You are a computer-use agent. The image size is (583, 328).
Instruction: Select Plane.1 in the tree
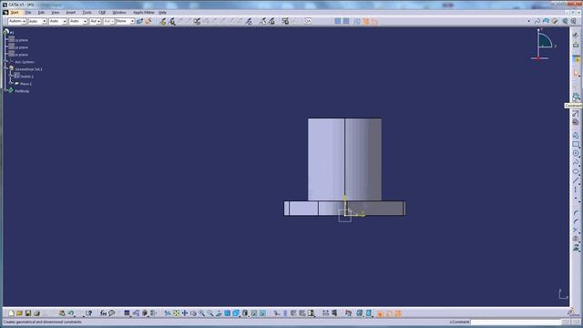26,84
